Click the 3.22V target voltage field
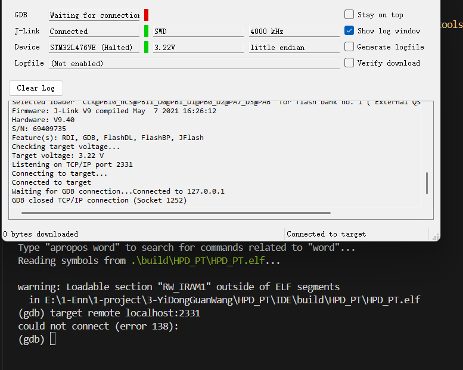Screen dimensions: 463x370 click(x=198, y=48)
